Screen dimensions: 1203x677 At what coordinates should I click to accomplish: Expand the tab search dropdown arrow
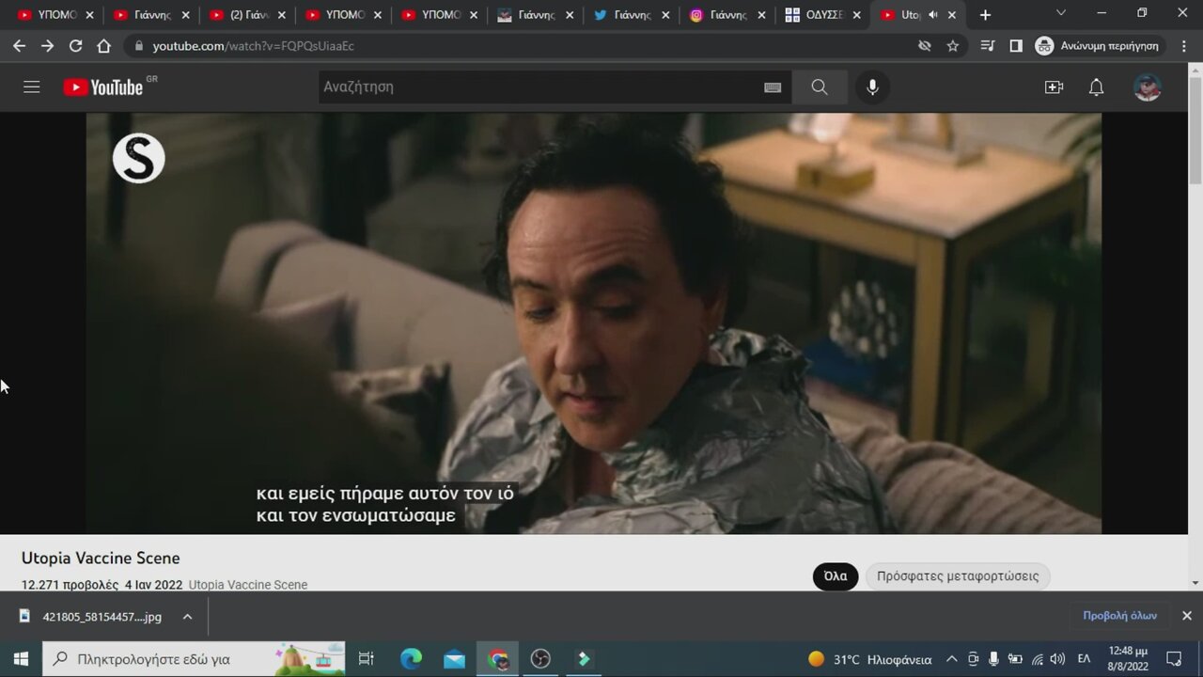[1061, 13]
